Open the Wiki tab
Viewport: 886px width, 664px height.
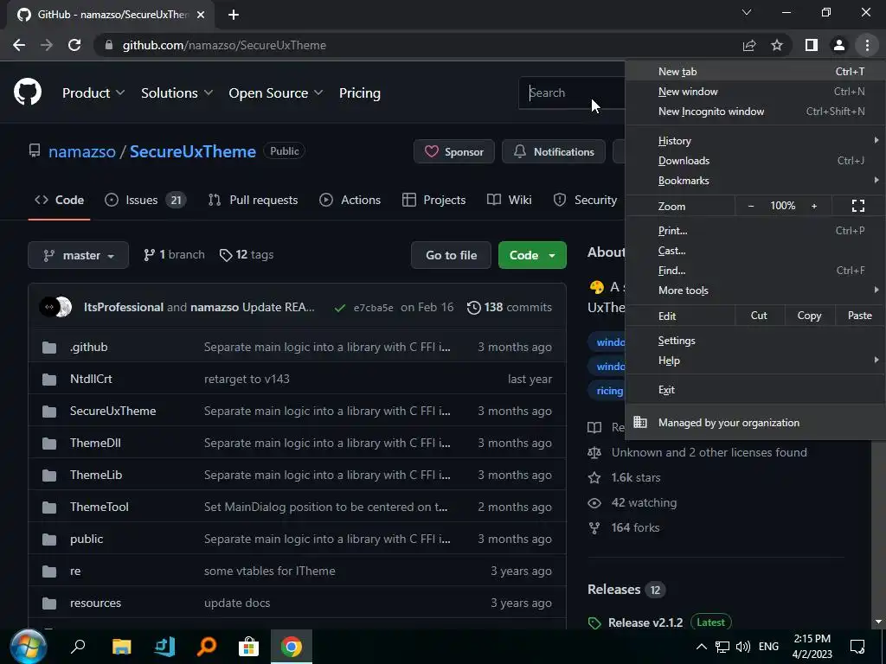click(509, 200)
